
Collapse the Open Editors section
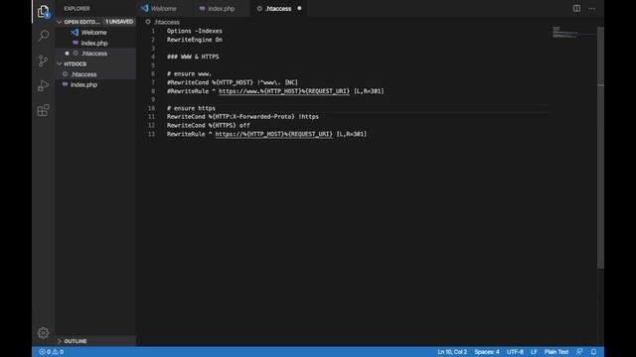[81, 22]
